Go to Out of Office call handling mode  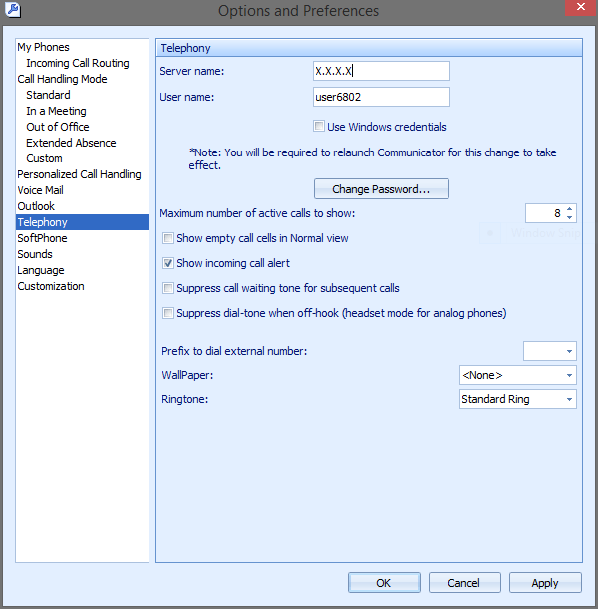(x=57, y=127)
